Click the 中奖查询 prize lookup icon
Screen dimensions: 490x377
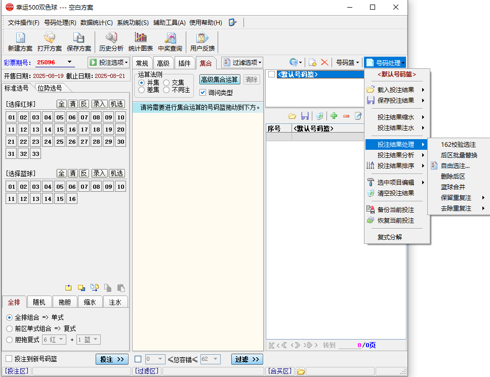tap(170, 42)
